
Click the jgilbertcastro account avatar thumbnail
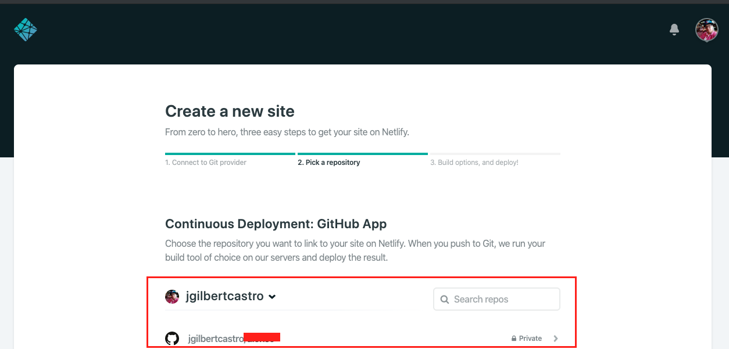[x=172, y=296]
